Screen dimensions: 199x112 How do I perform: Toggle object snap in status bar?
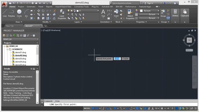pos(131,109)
